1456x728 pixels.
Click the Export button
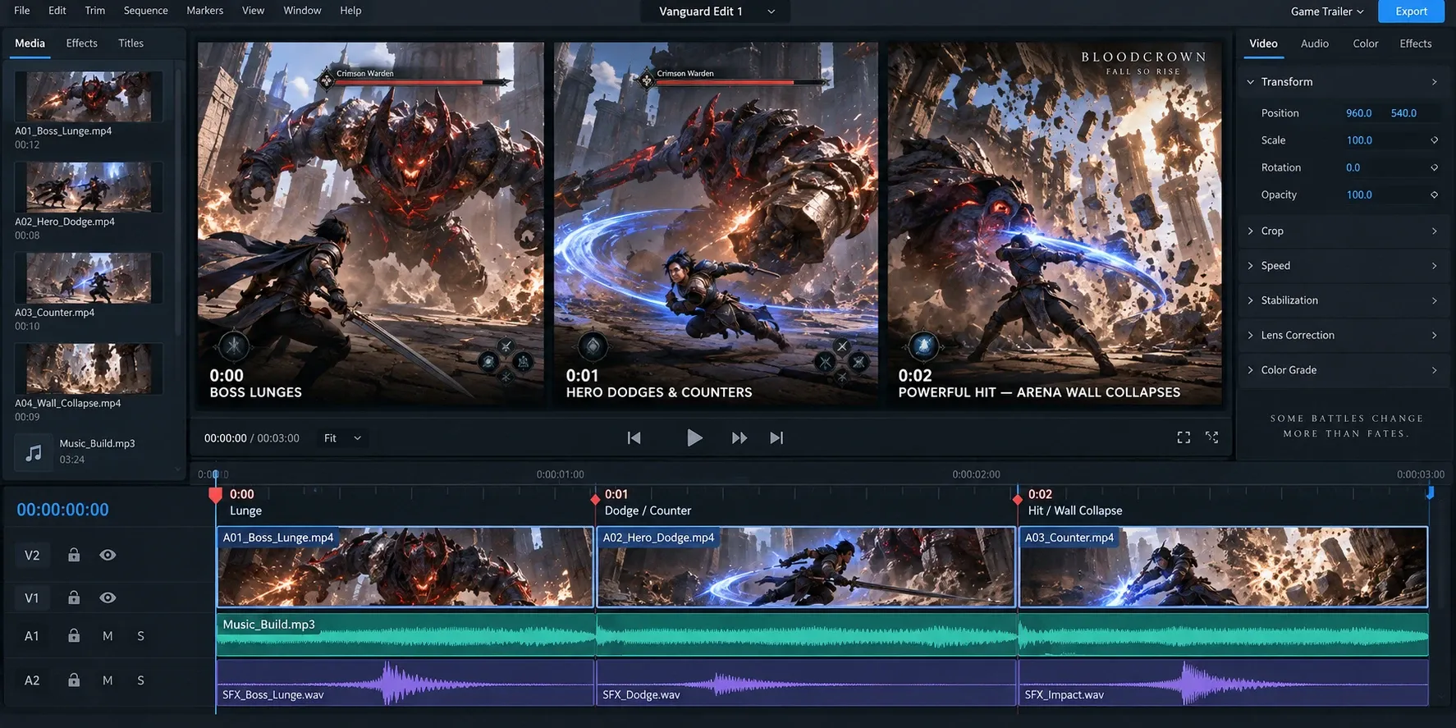tap(1411, 11)
